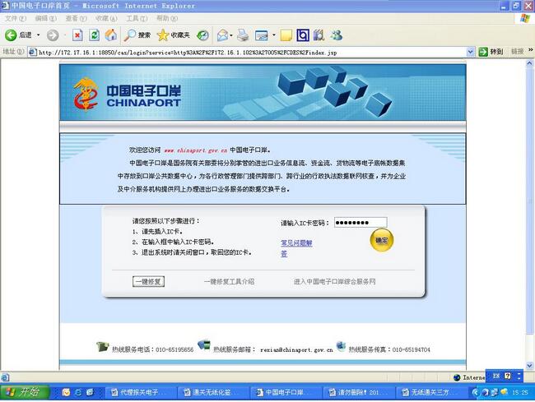Image resolution: width=535 pixels, height=402 pixels.
Task: Open the Mail envelope toolbar icon
Action: (222, 35)
